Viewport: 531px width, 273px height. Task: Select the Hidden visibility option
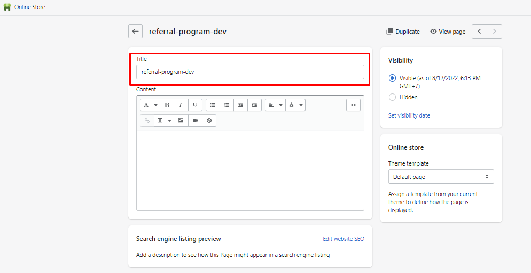pos(393,97)
